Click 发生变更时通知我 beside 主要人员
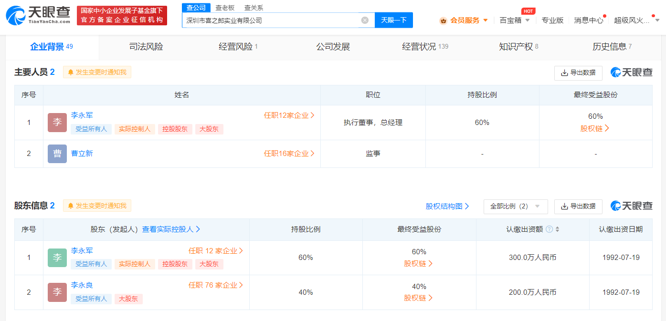 [97, 72]
